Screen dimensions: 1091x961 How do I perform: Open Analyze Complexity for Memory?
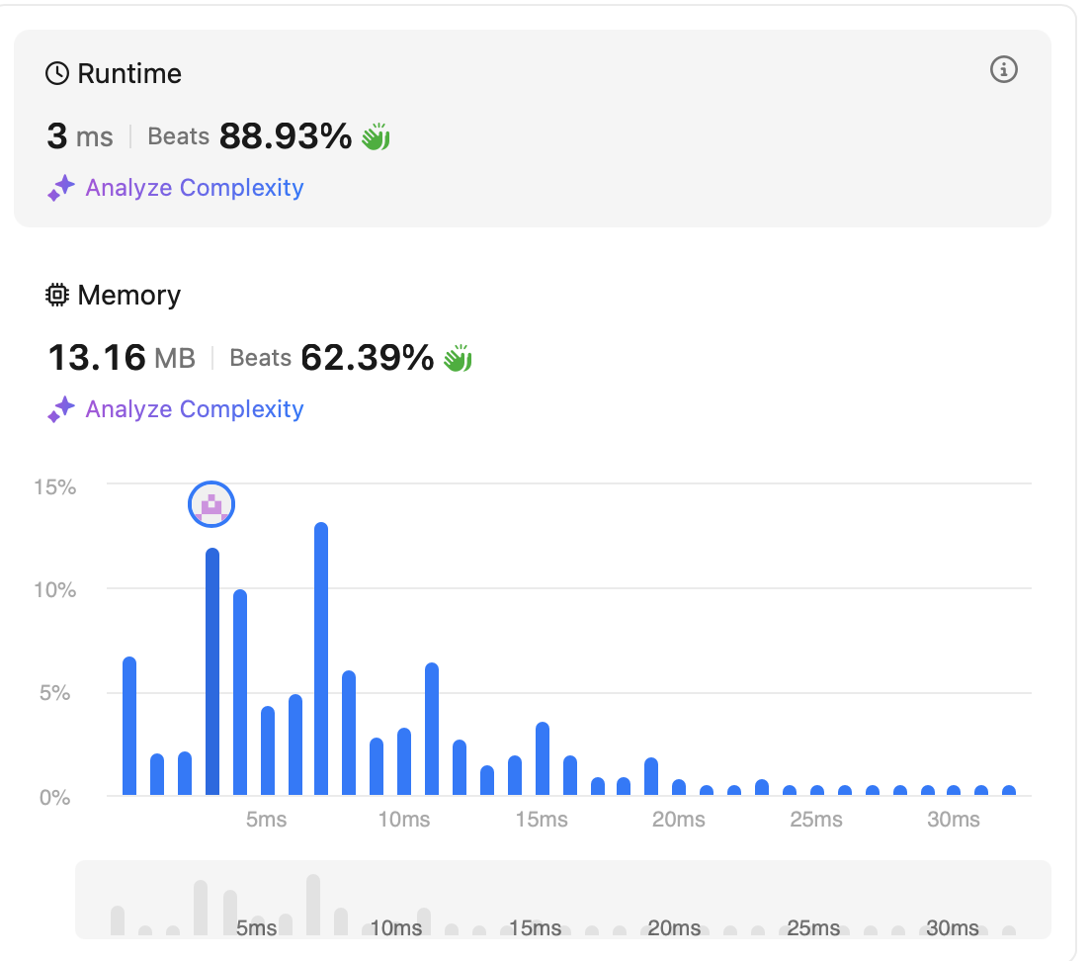pos(195,409)
